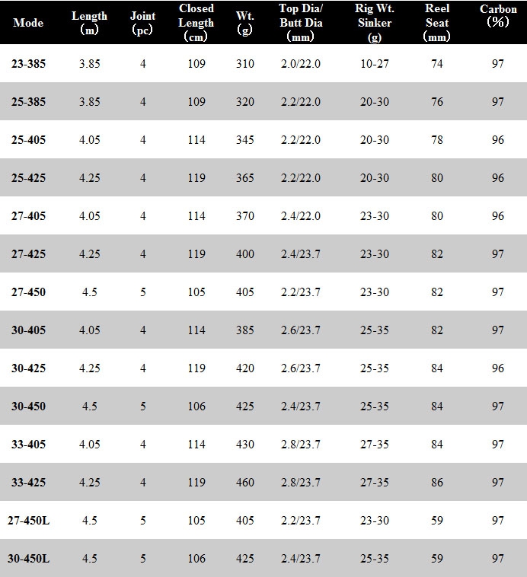The width and height of the screenshot is (527, 577).
Task: Click the 30-450L model cell
Action: point(28,559)
